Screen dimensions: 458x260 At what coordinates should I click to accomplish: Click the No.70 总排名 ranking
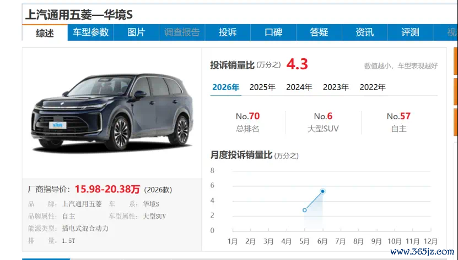point(247,122)
